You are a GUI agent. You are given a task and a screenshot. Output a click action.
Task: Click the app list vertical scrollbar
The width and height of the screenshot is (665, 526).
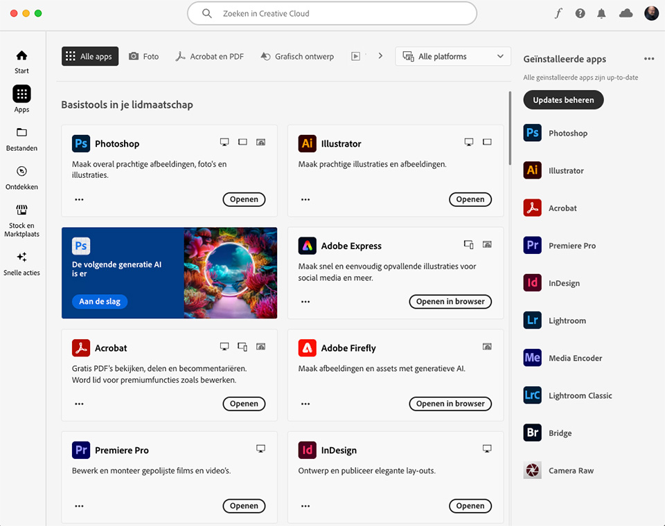click(510, 128)
